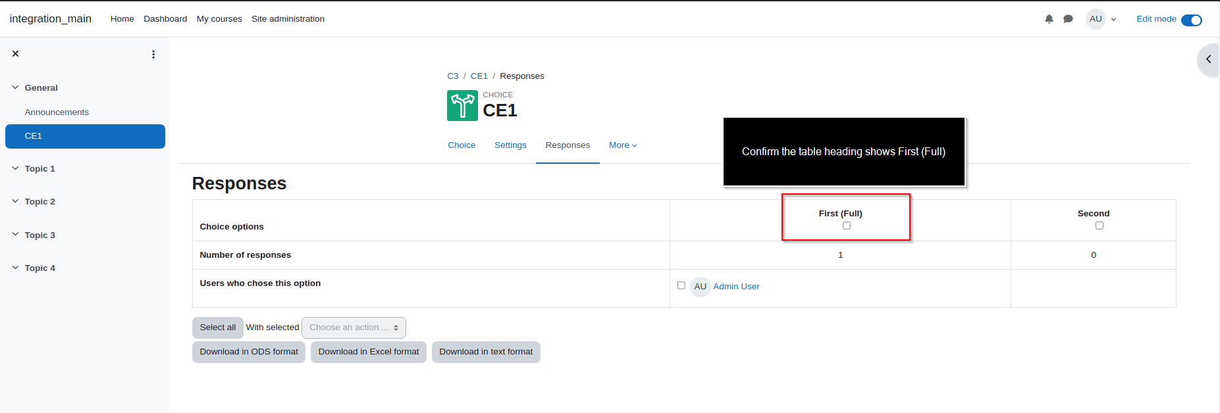This screenshot has height=413, width=1220.
Task: Download in text format
Action: click(486, 352)
